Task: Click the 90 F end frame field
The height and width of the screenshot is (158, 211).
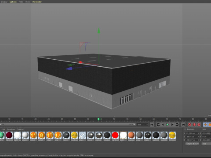Action: pos(142,125)
